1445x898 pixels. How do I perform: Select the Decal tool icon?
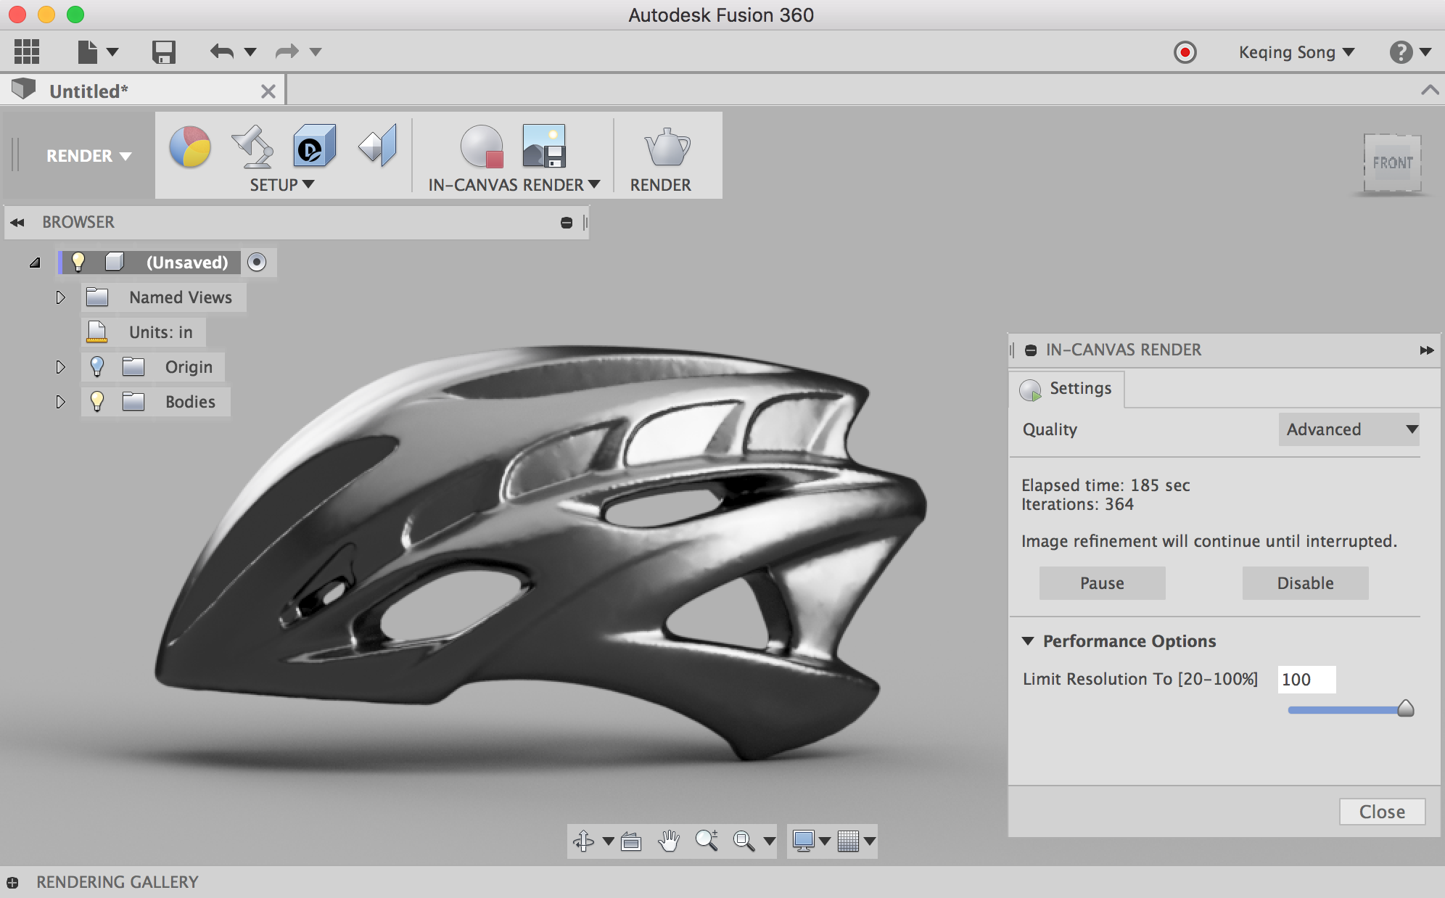pos(314,146)
